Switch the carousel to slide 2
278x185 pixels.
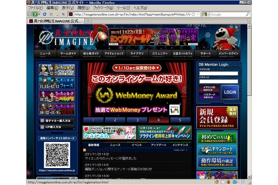coord(115,120)
